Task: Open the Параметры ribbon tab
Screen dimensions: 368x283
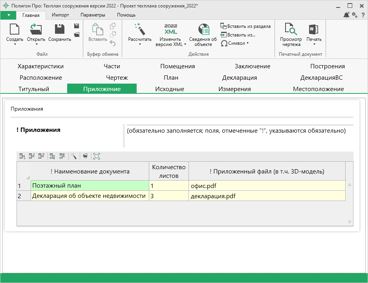Action: click(93, 15)
